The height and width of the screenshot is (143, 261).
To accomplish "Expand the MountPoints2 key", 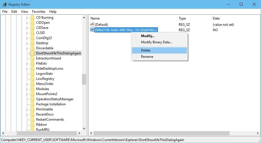I will pos(27,94).
